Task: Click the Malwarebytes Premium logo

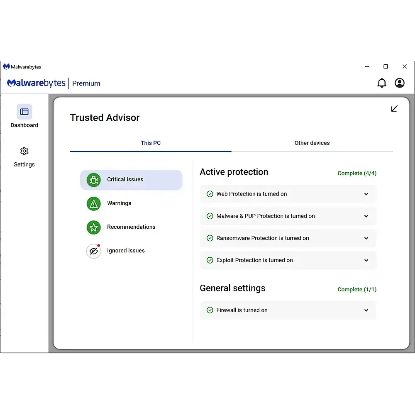Action: (54, 83)
